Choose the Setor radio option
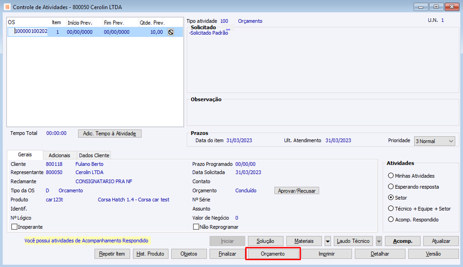The image size is (463, 267). tap(391, 198)
